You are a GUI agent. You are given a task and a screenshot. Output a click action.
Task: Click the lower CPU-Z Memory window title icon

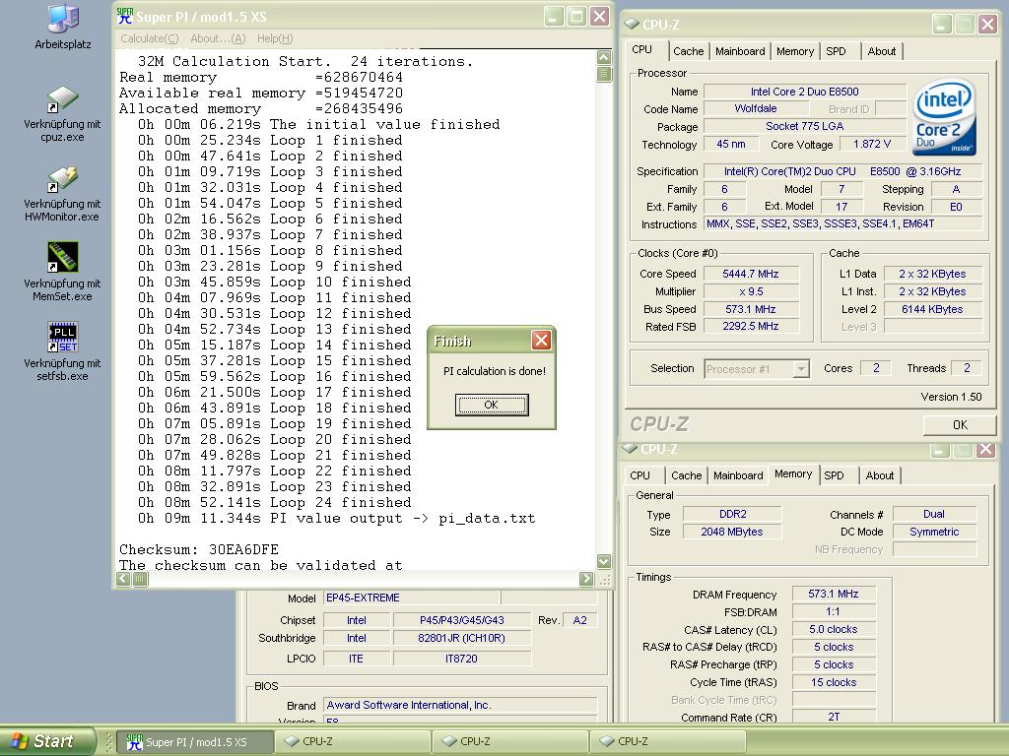point(630,448)
